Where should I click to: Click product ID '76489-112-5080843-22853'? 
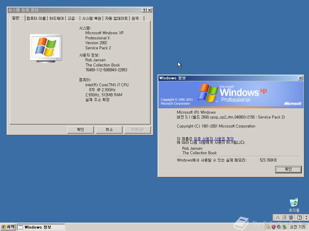click(x=107, y=70)
